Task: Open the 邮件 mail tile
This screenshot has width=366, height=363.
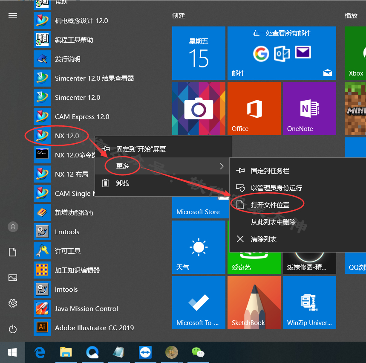Action: click(x=282, y=53)
